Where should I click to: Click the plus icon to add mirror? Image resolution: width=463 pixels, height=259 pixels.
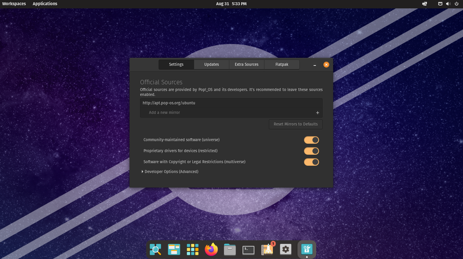pos(317,113)
